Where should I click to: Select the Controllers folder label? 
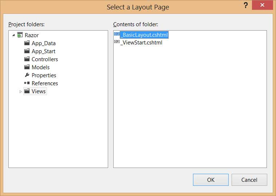(45, 59)
